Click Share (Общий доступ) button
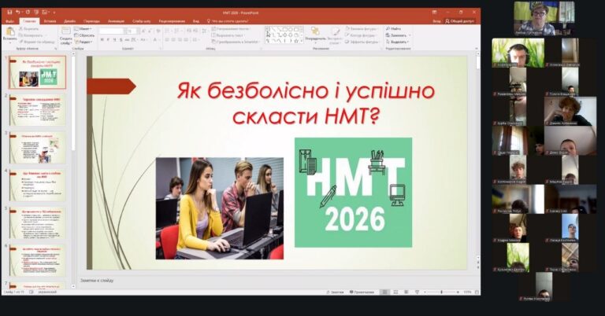Image resolution: width=605 pixels, height=316 pixels. click(460, 21)
